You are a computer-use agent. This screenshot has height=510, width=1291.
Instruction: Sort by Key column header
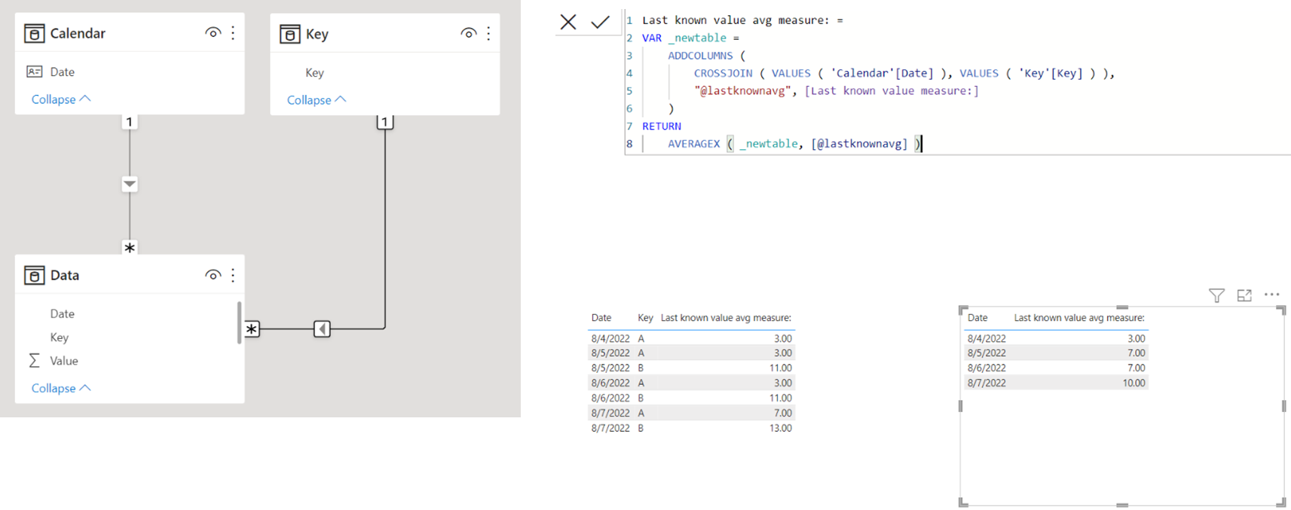pyautogui.click(x=645, y=318)
